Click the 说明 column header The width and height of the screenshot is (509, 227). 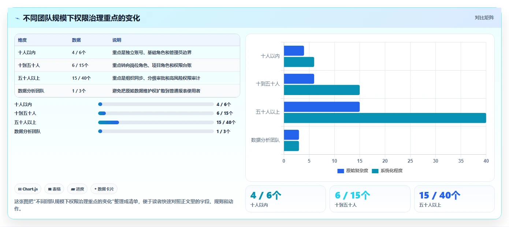(x=117, y=40)
